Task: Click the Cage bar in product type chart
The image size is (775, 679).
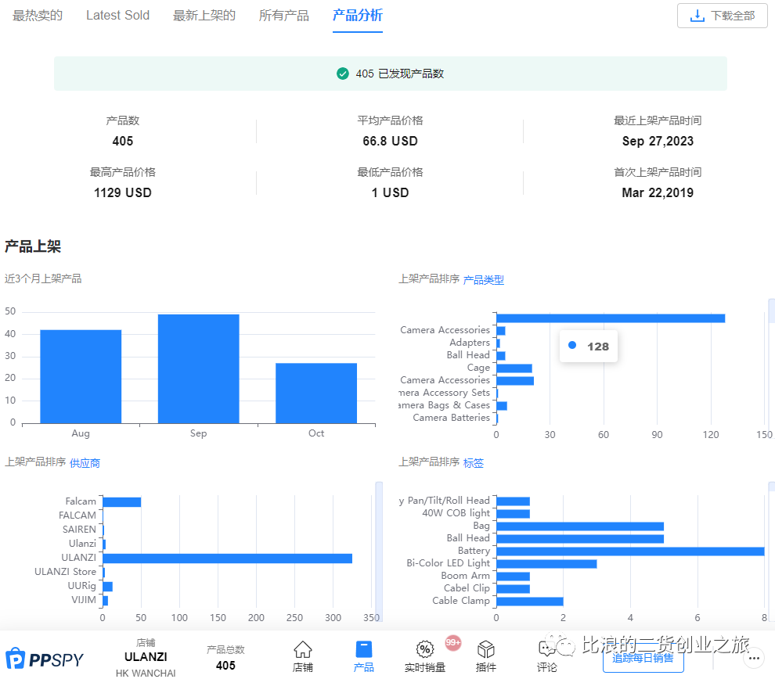Action: pos(514,368)
